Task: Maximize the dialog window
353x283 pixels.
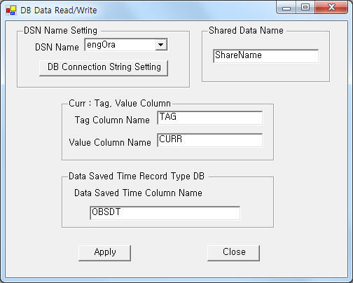Action: [x=305, y=8]
